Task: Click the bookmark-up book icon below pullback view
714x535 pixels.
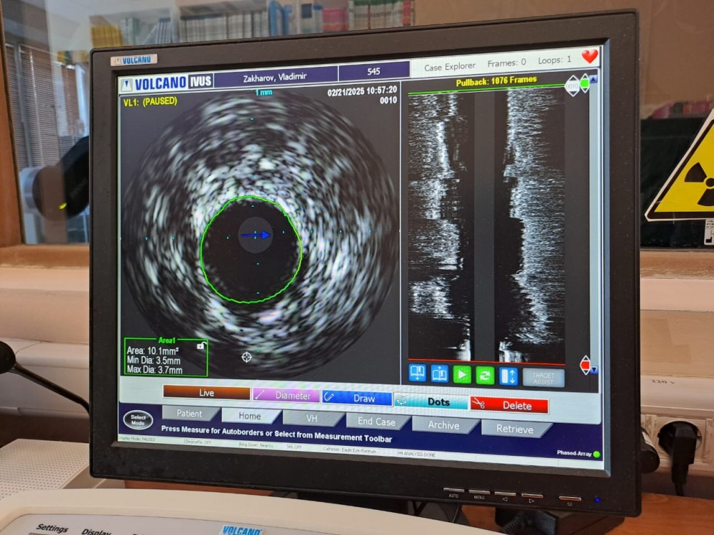Action: 439,375
